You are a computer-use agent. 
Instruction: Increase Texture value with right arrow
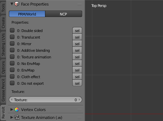(x=80, y=100)
